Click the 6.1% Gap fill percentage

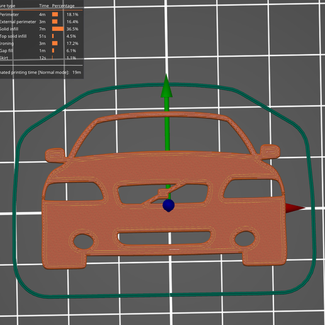[x=71, y=50]
